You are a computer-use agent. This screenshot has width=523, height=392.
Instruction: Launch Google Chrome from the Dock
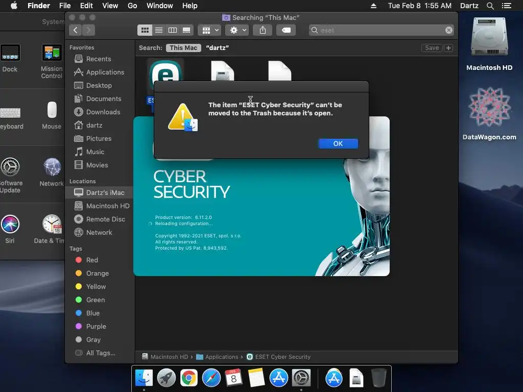pos(189,378)
